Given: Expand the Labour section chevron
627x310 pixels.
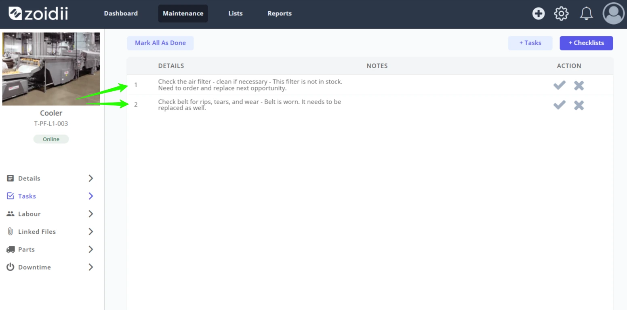Looking at the screenshot, I should click(x=91, y=214).
